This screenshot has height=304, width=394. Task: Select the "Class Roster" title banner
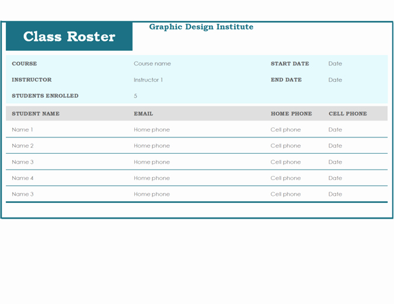[69, 36]
